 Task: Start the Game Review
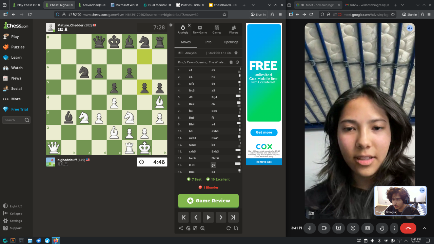[208, 201]
